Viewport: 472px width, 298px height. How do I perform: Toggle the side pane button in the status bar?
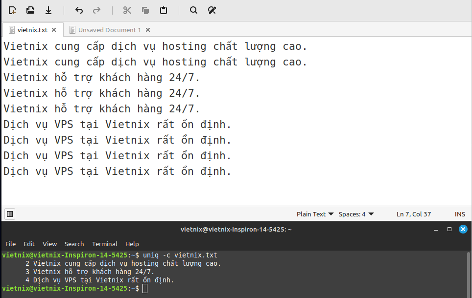click(x=10, y=214)
